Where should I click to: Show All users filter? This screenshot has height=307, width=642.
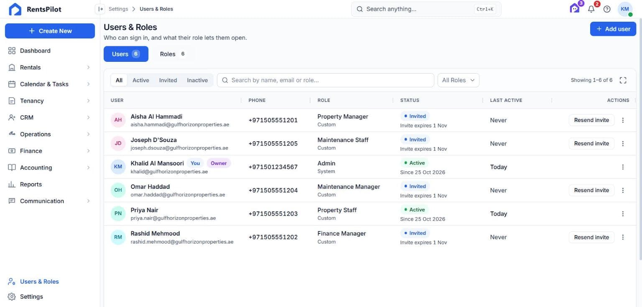coord(119,80)
